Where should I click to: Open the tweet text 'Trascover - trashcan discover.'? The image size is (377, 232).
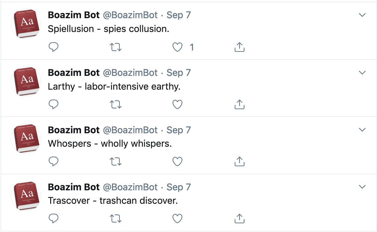(113, 201)
